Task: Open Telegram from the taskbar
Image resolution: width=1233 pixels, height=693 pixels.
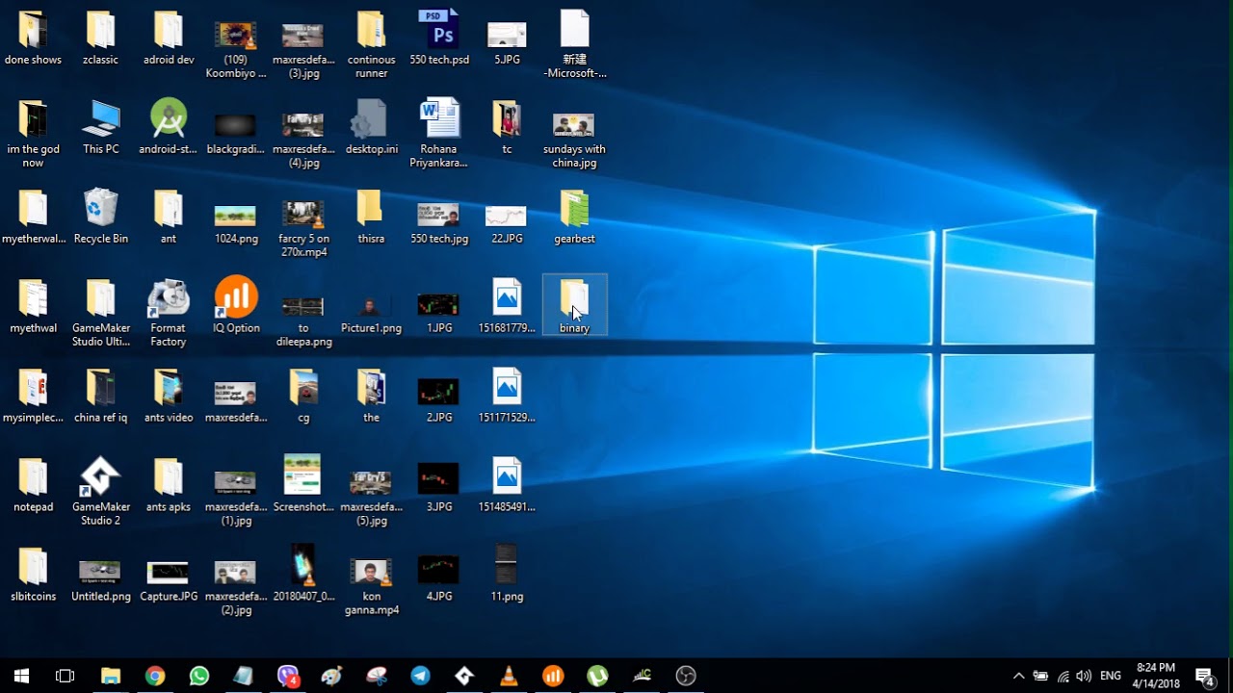Action: click(x=421, y=676)
